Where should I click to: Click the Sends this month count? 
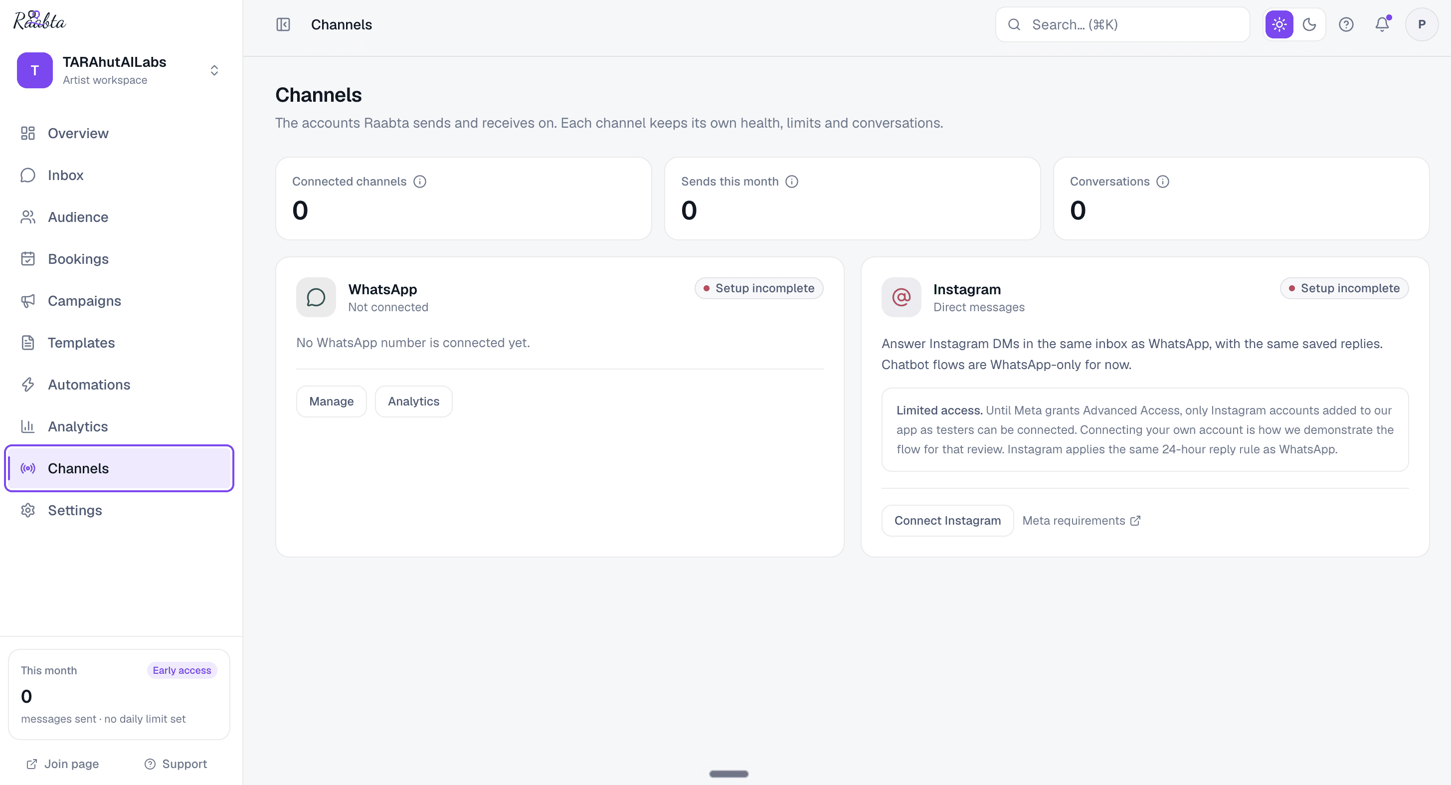(689, 211)
